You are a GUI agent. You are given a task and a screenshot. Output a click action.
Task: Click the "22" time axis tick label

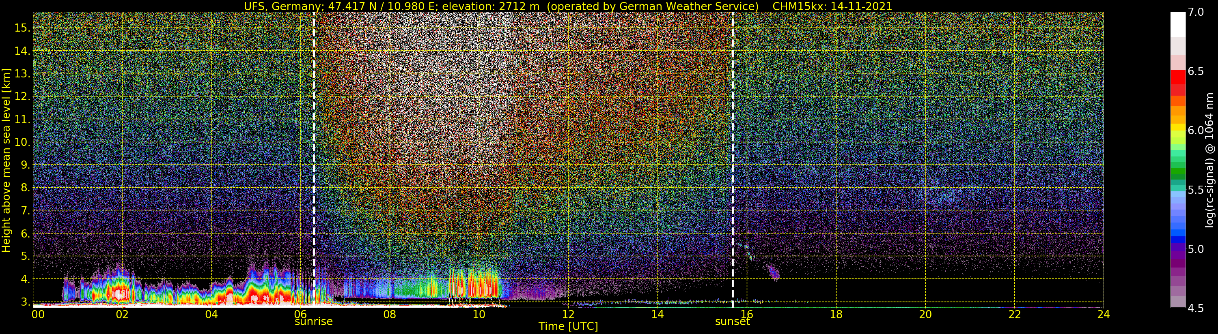click(1014, 314)
